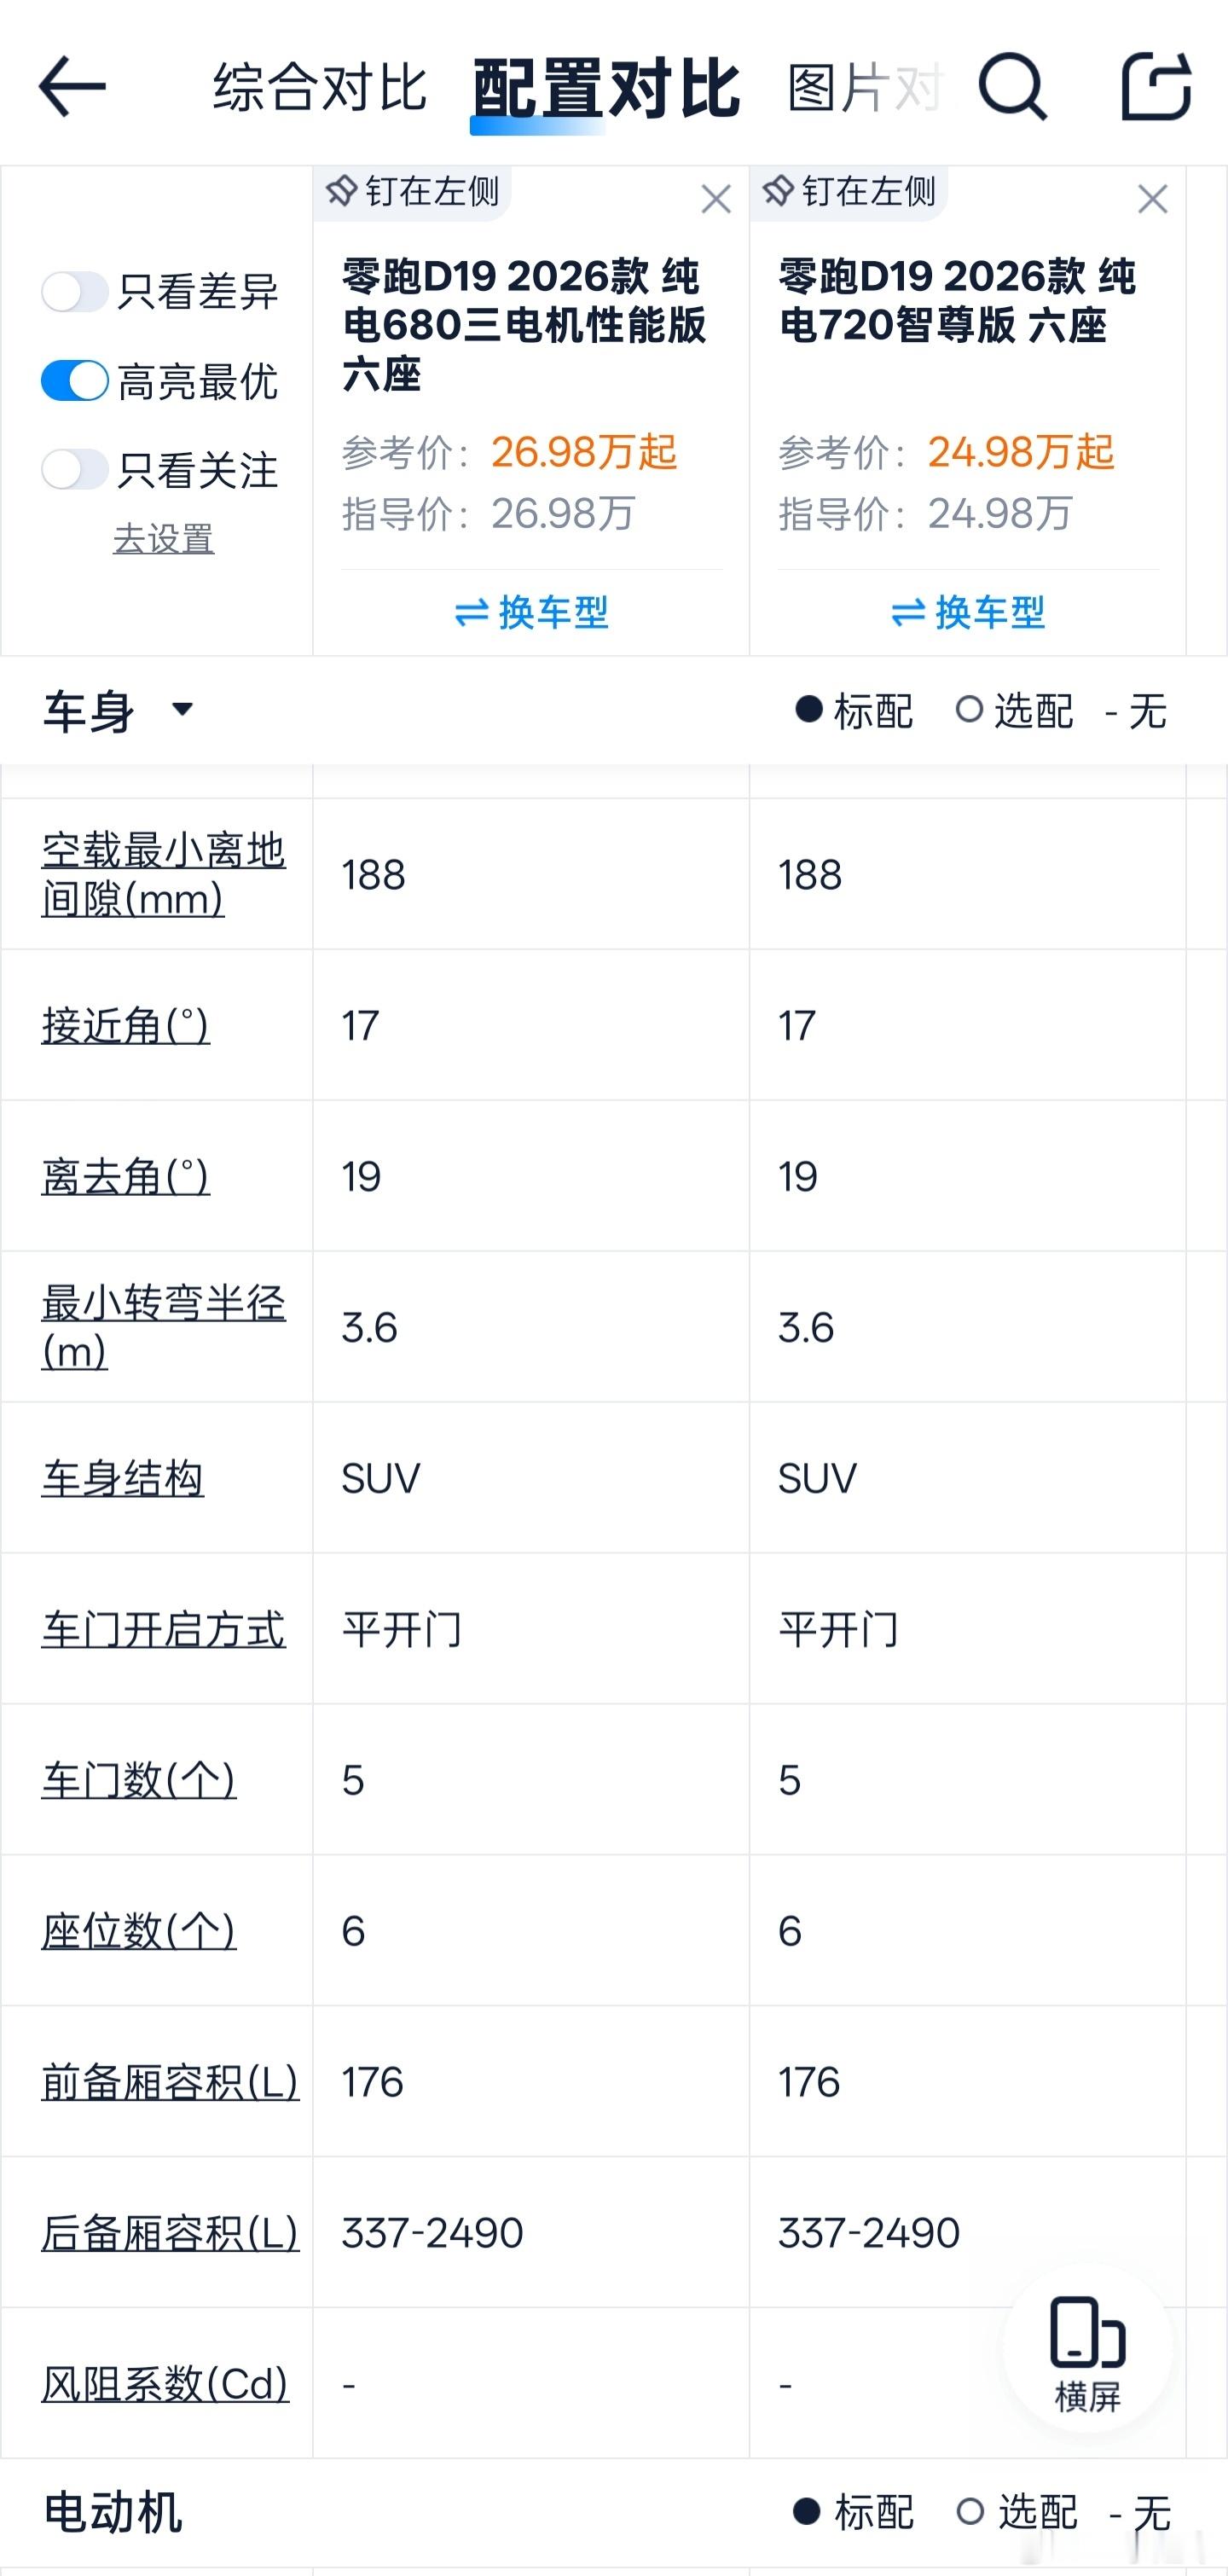Tap 去设置 to configure followed items

(x=163, y=538)
